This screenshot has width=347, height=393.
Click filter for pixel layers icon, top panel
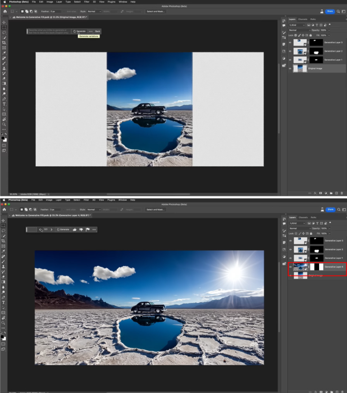[309, 25]
